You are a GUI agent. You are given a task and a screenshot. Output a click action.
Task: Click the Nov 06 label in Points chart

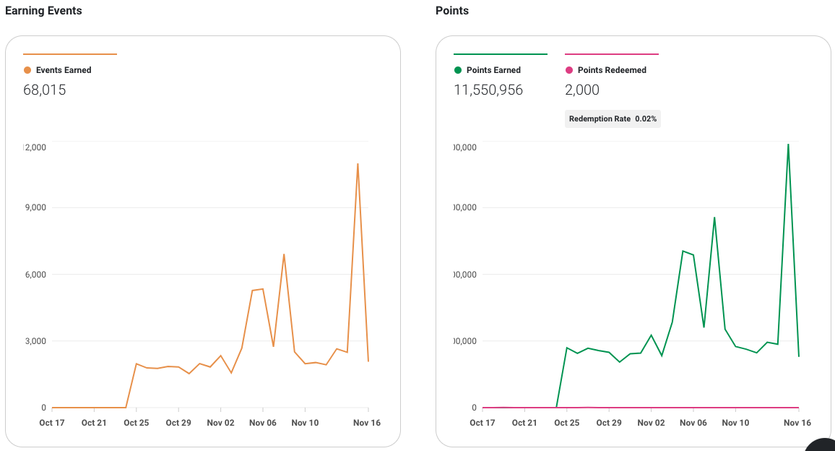point(693,423)
